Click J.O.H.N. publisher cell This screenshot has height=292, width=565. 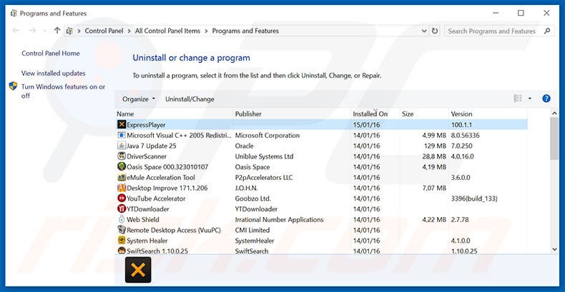click(x=247, y=188)
